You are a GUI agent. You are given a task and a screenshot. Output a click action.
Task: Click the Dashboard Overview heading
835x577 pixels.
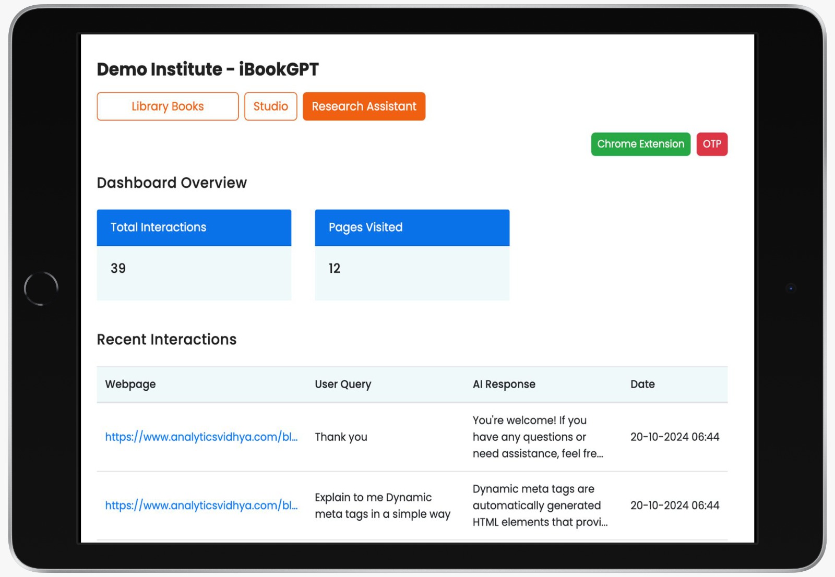click(x=171, y=183)
